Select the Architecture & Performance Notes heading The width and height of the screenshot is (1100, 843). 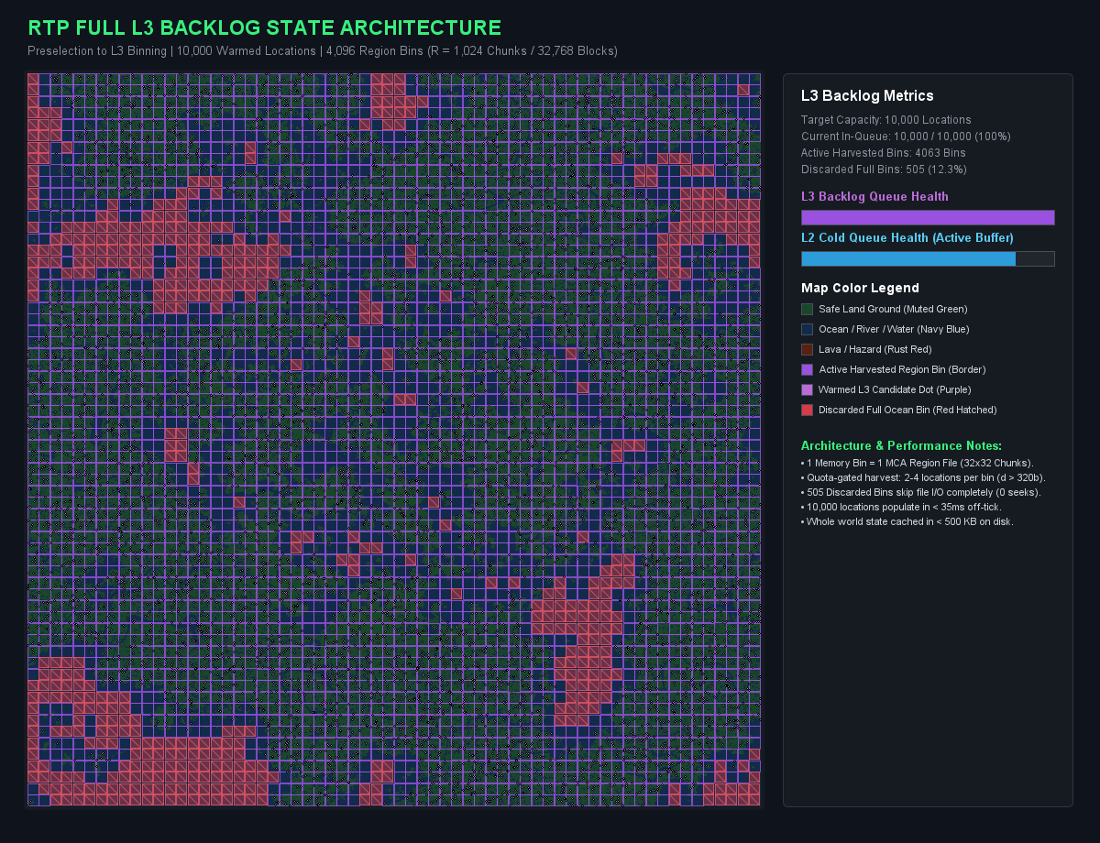(x=901, y=446)
